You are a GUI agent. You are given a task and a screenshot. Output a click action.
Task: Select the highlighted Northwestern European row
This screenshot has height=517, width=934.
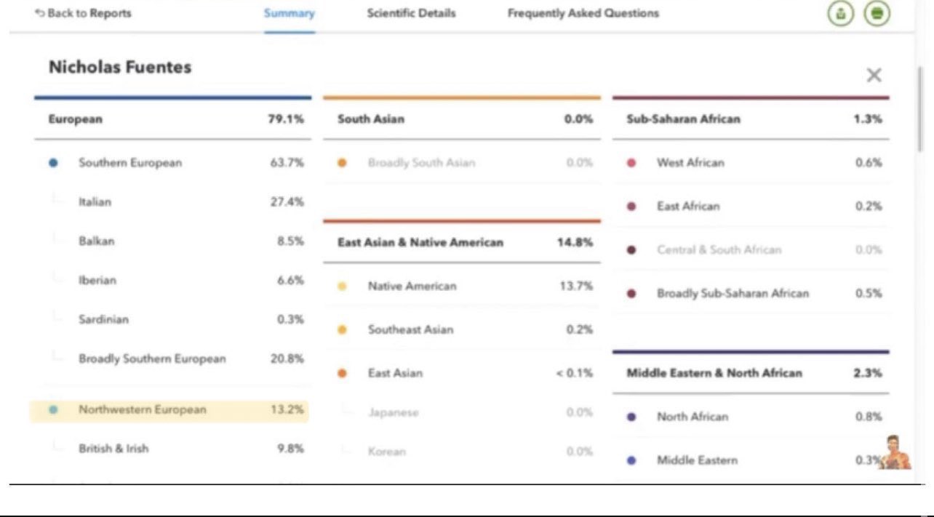pyautogui.click(x=169, y=410)
